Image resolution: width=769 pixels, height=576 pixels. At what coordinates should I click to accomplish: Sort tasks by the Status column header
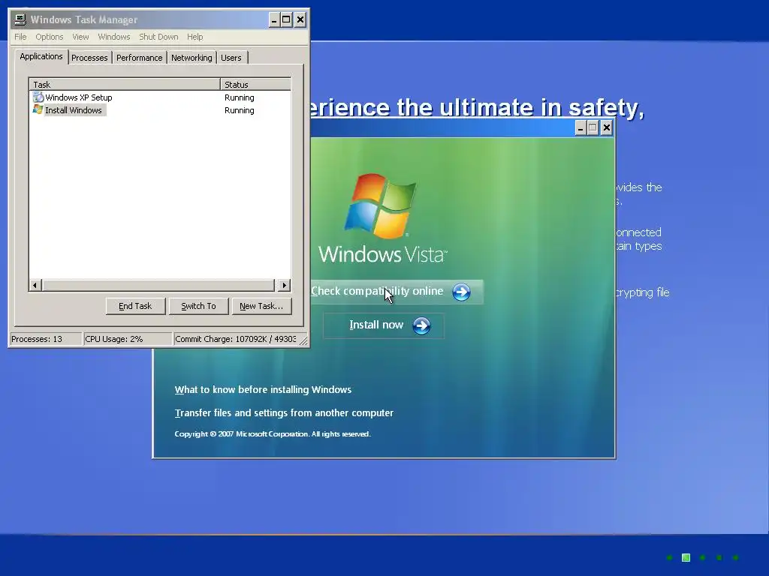[255, 84]
